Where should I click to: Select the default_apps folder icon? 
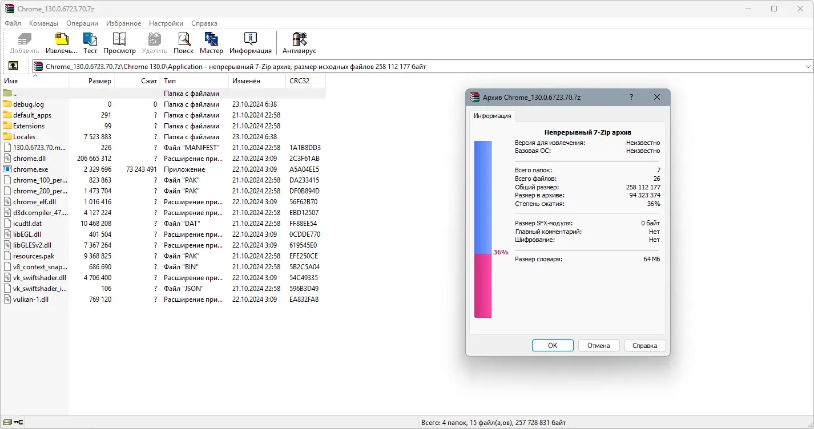point(7,115)
